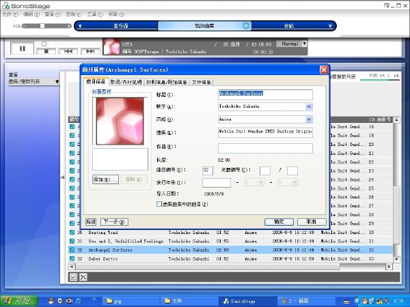Screen dimensions: 410x307
Task: Switch to the 传输 section
Action: [x=289, y=26]
